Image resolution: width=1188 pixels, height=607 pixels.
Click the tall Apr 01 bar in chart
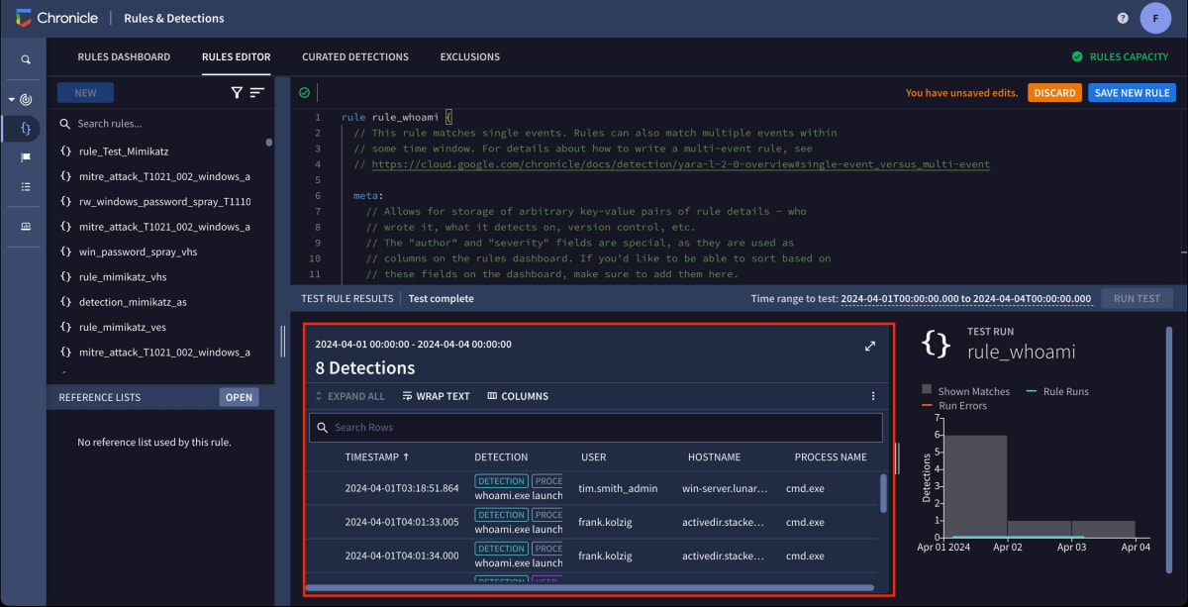(x=977, y=486)
